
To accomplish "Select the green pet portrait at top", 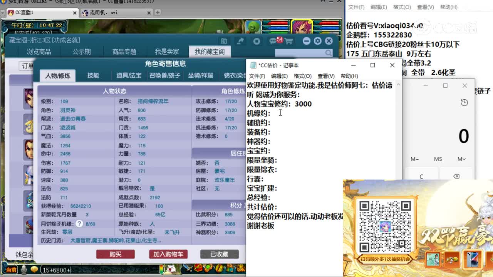I will coord(253,27).
